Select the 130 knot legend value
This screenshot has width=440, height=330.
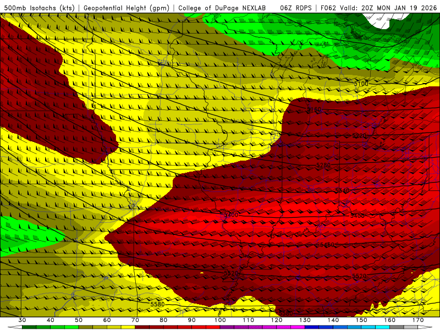(305, 320)
